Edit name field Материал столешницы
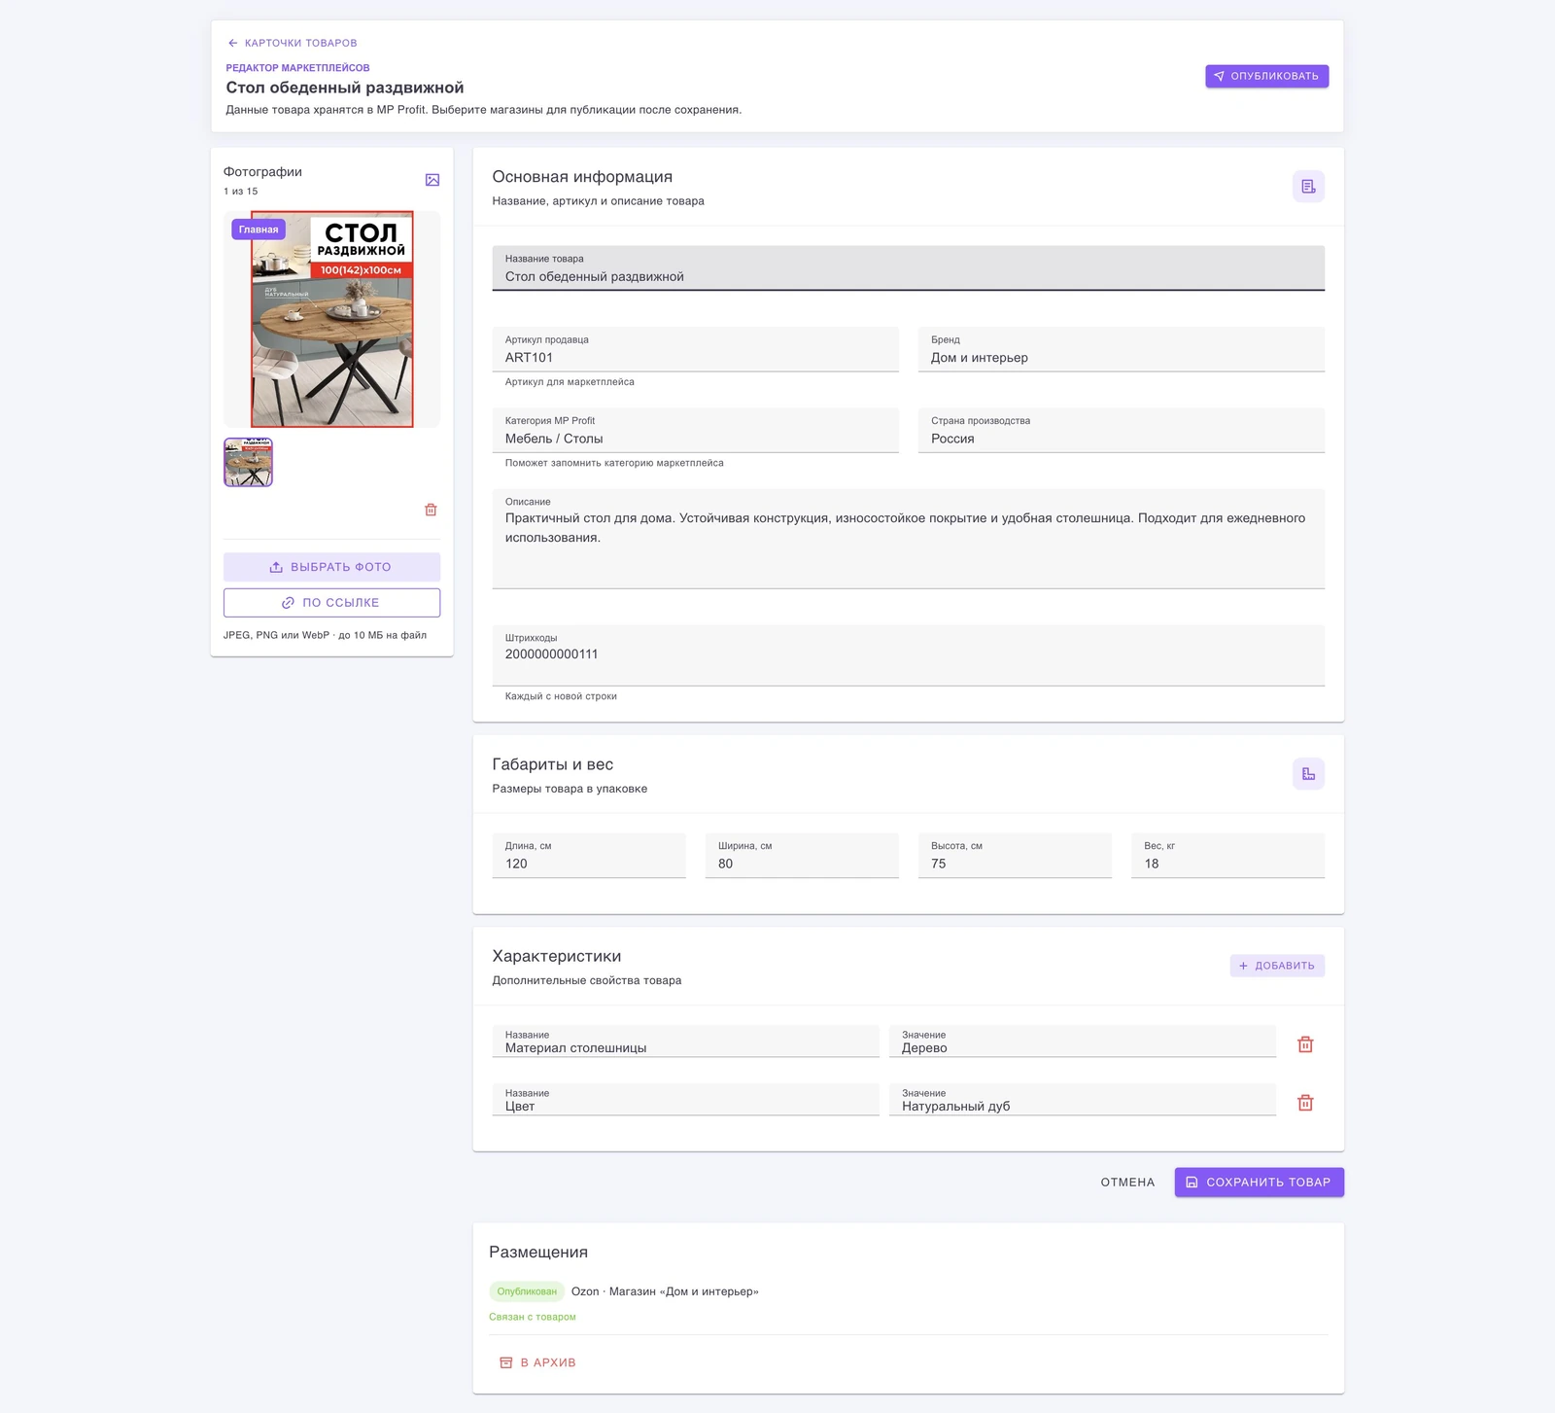 (x=685, y=1042)
